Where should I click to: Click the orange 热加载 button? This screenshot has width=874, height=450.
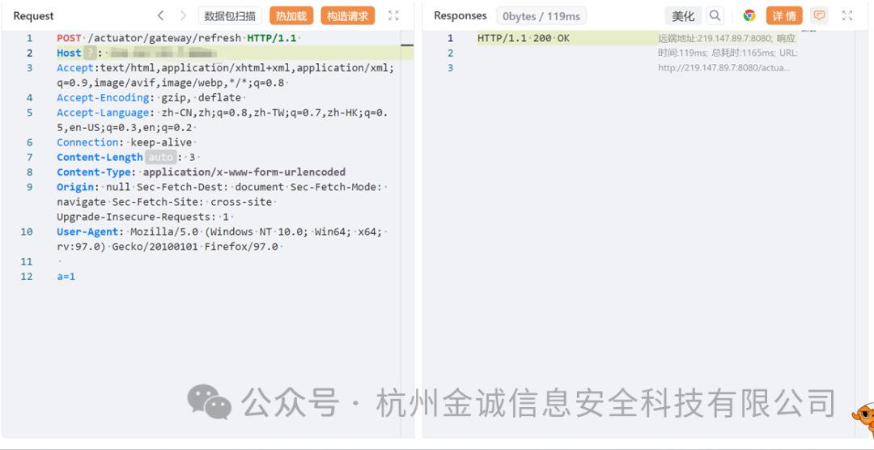[x=291, y=15]
